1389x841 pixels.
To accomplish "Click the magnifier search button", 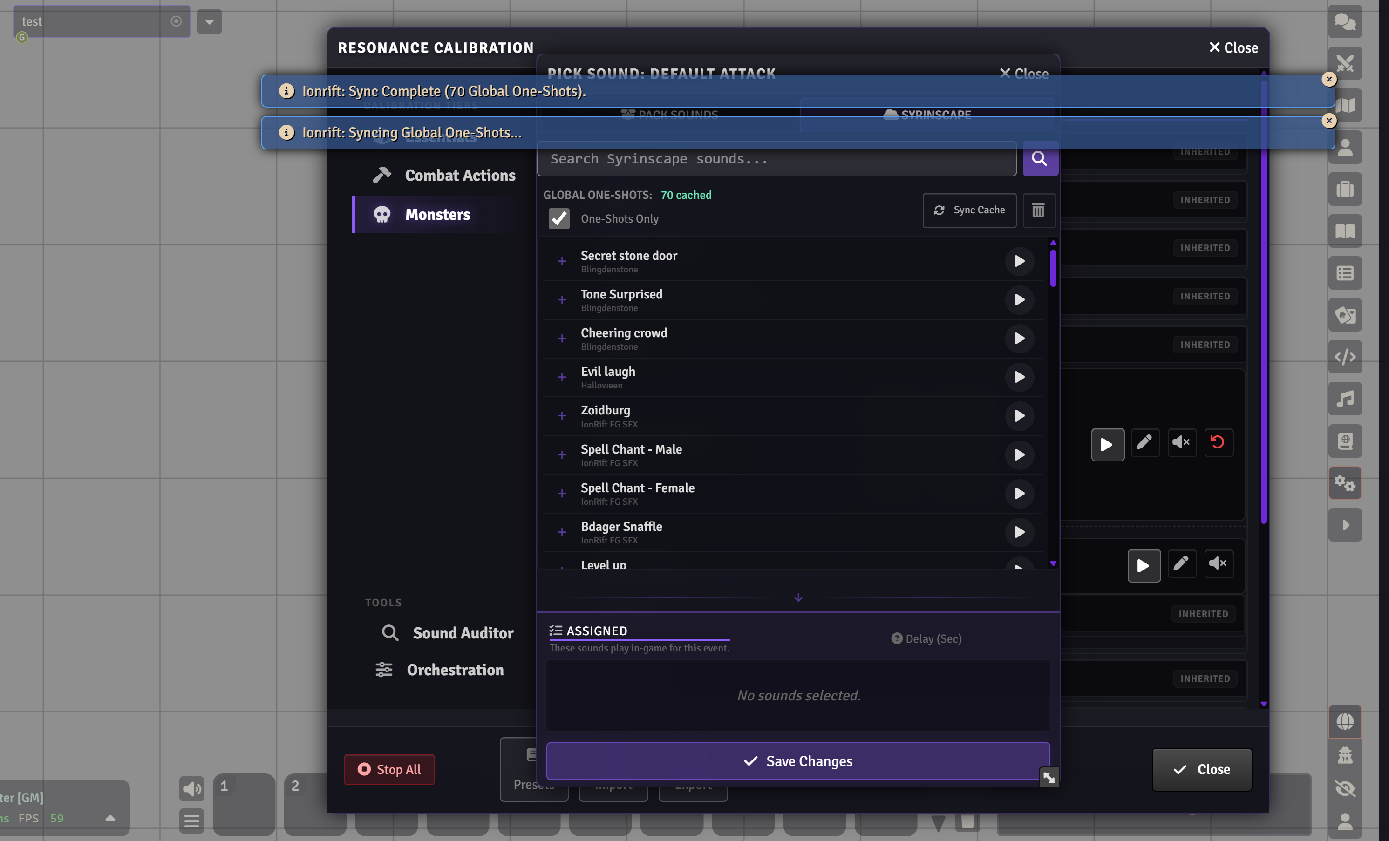I will [x=1040, y=159].
